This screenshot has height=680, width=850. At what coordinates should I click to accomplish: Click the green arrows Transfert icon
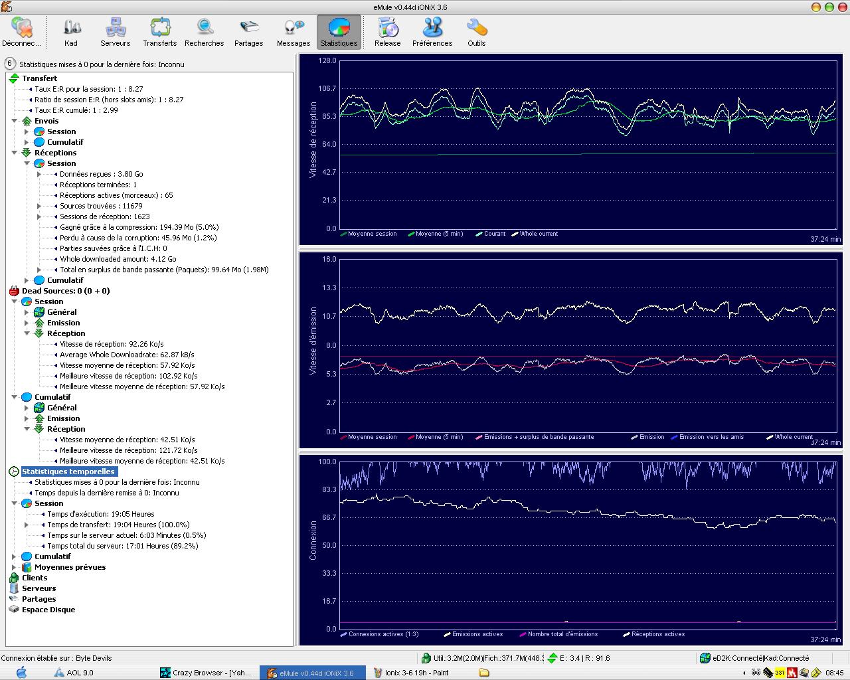coord(14,78)
